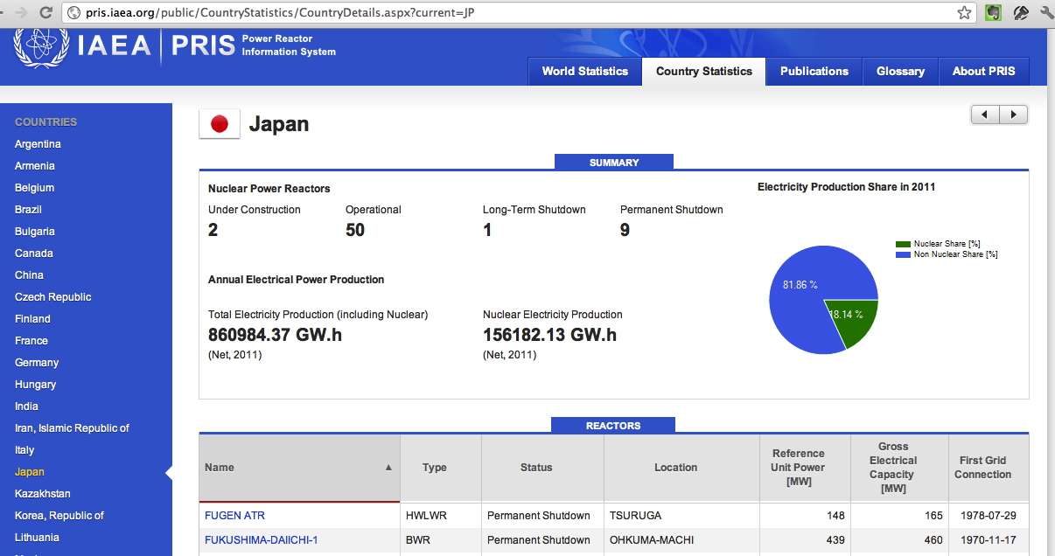Select Belgium in the countries list
Screen dimensions: 1055x556
[x=34, y=188]
